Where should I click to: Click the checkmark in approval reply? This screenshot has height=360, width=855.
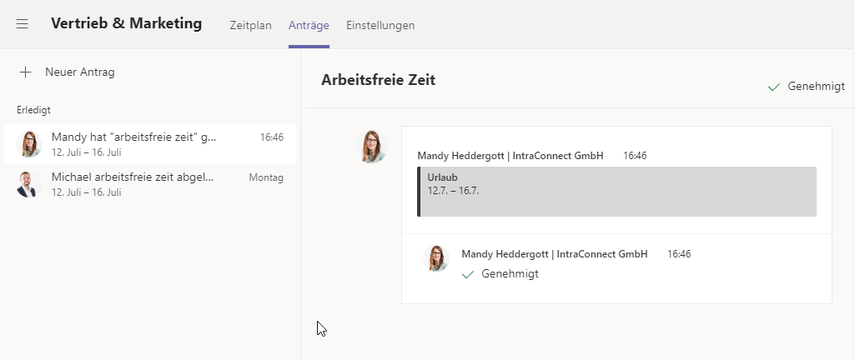coord(468,274)
